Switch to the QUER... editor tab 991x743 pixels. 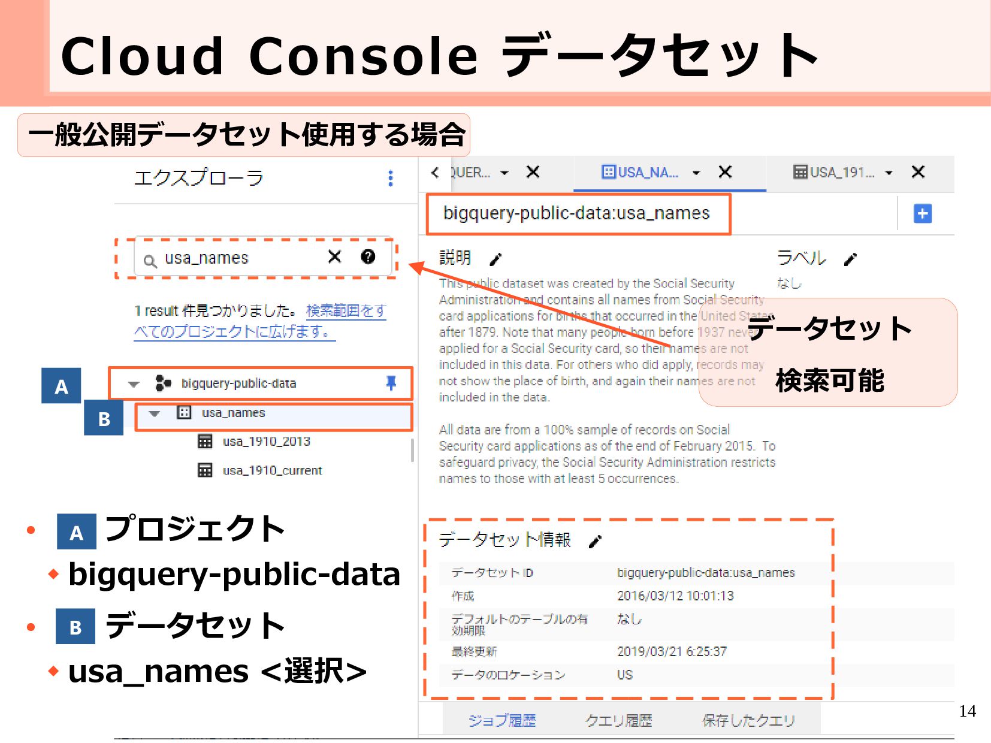(x=470, y=173)
